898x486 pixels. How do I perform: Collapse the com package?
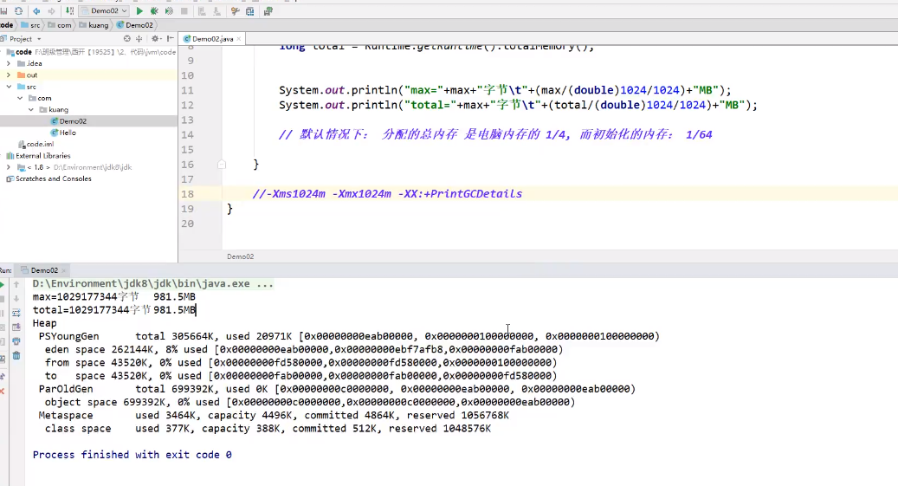point(20,98)
